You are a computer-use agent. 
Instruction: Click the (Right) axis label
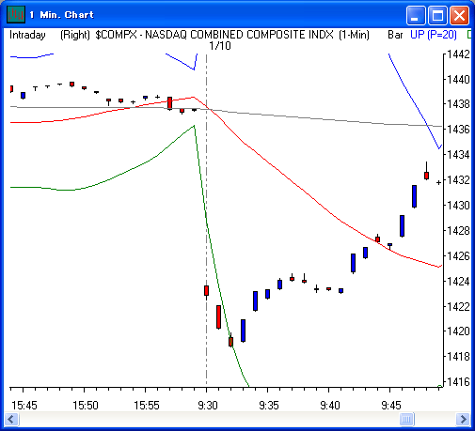[x=75, y=35]
